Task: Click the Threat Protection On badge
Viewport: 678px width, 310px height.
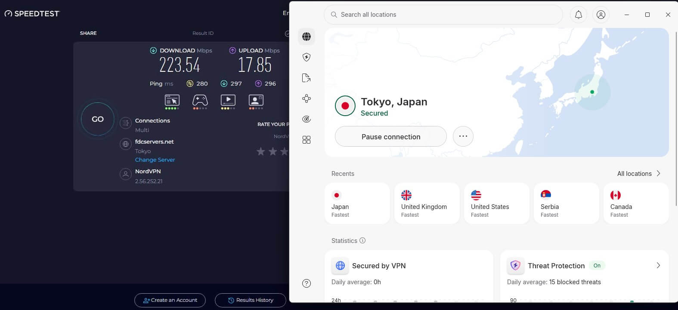Action: [x=597, y=265]
